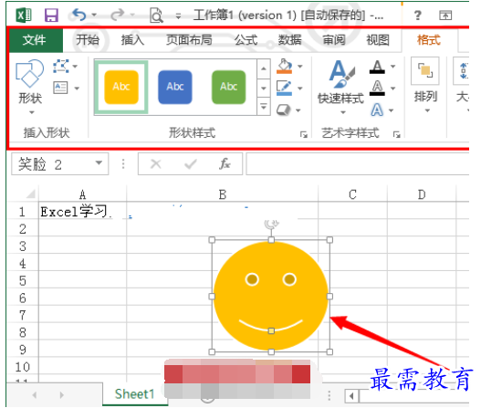Select the Sheet1 worksheet tab

click(134, 394)
